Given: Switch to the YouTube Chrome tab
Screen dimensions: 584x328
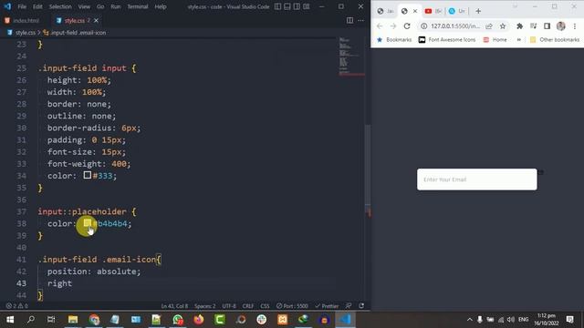Looking at the screenshot, I should (433, 11).
